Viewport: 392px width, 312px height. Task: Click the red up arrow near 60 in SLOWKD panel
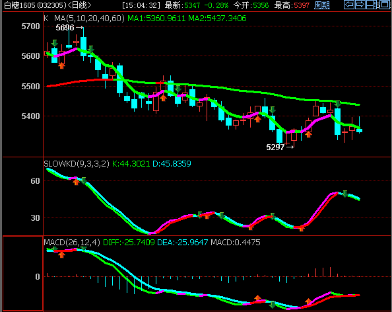(x=76, y=182)
